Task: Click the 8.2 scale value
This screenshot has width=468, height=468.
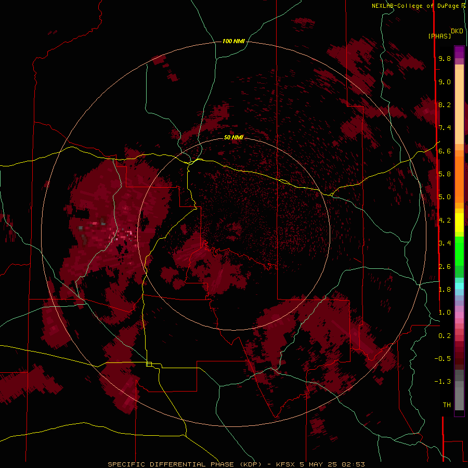Action: point(445,105)
